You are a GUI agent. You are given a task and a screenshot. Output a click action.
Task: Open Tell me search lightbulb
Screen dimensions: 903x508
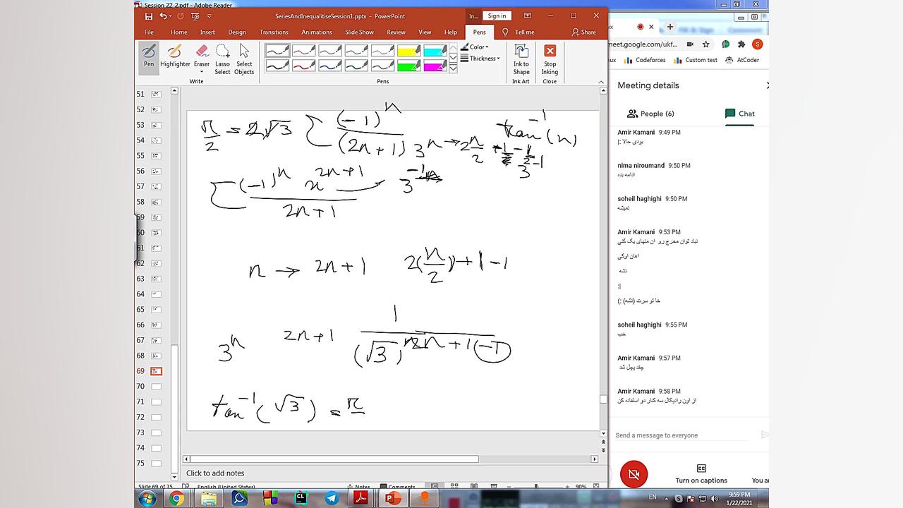tap(505, 32)
